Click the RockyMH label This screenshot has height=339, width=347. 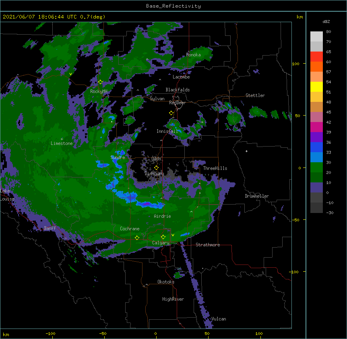coord(99,91)
